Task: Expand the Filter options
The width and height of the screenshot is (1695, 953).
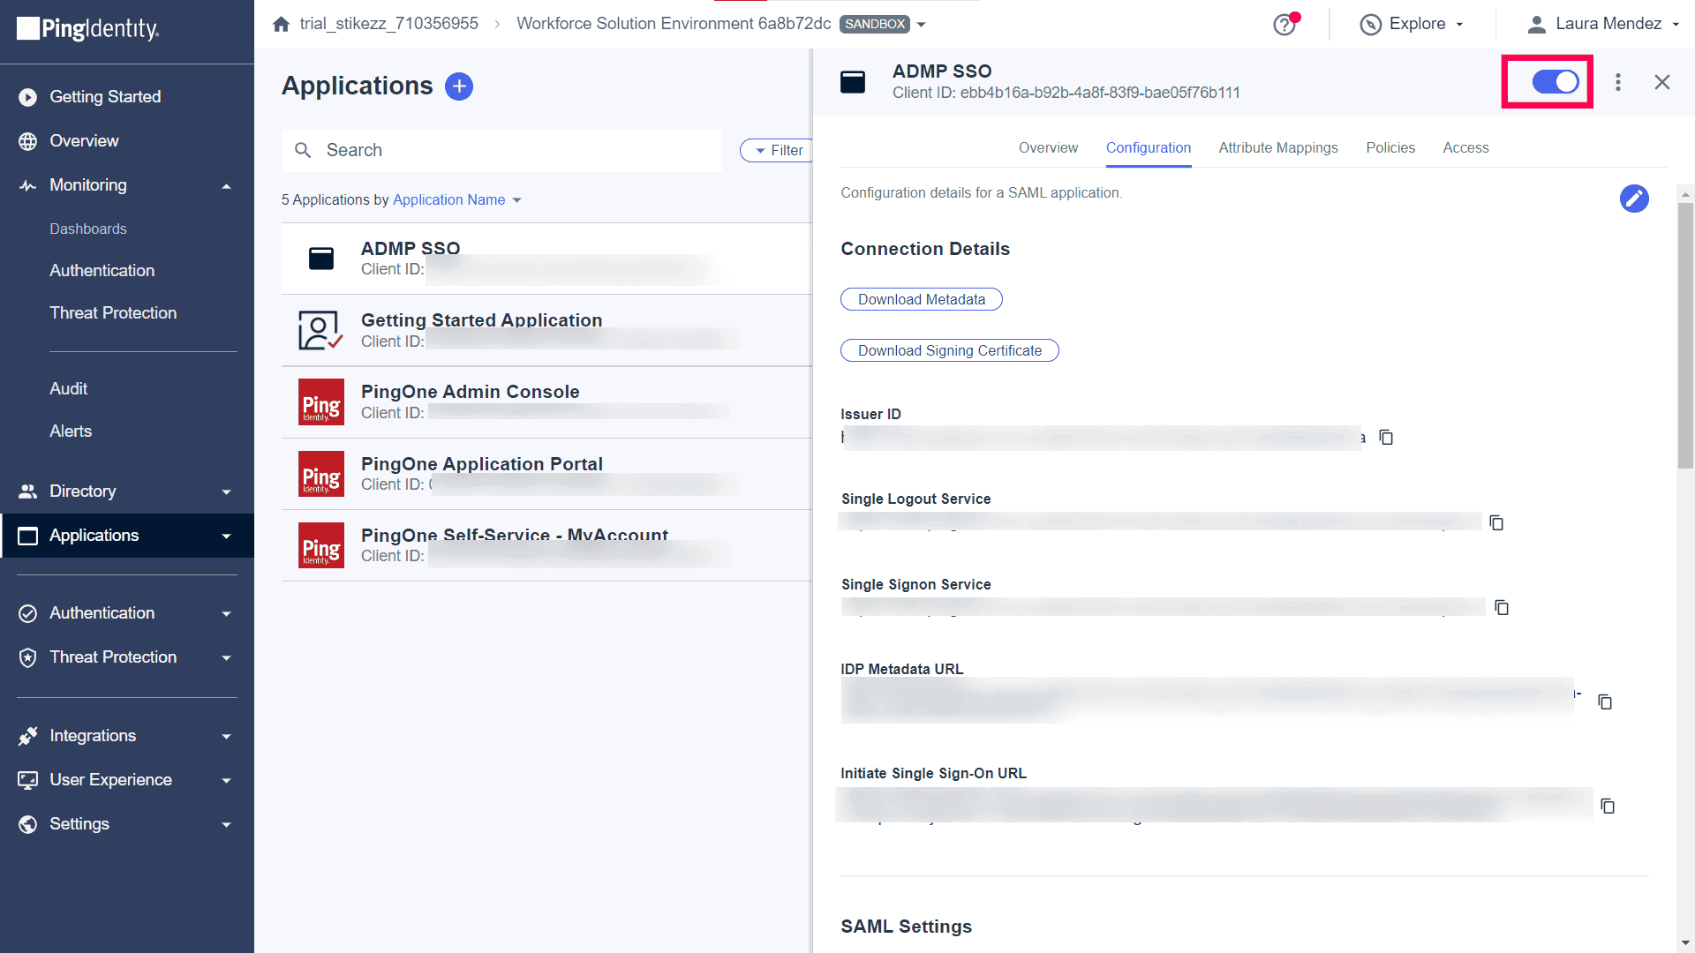Action: [777, 150]
